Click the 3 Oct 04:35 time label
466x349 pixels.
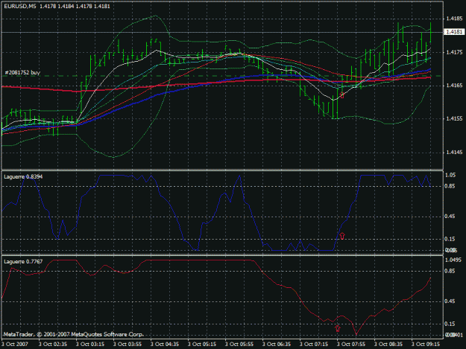click(165, 344)
